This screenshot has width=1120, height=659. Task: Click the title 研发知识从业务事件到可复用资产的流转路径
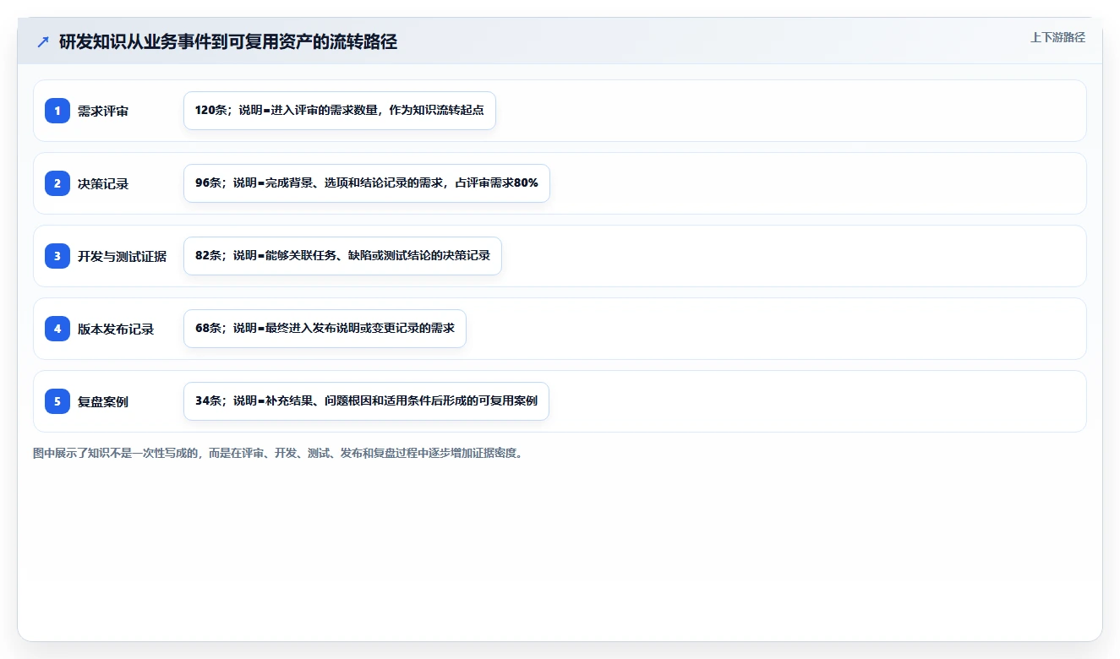pyautogui.click(x=228, y=42)
